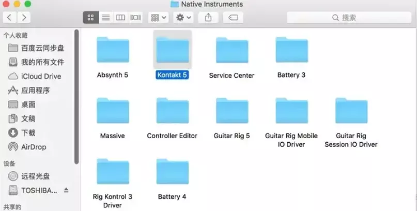Click the Controller Editor name label
Image resolution: width=417 pixels, height=211 pixels.
[x=172, y=135]
